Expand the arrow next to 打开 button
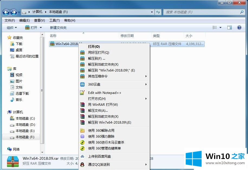 pos(41,28)
